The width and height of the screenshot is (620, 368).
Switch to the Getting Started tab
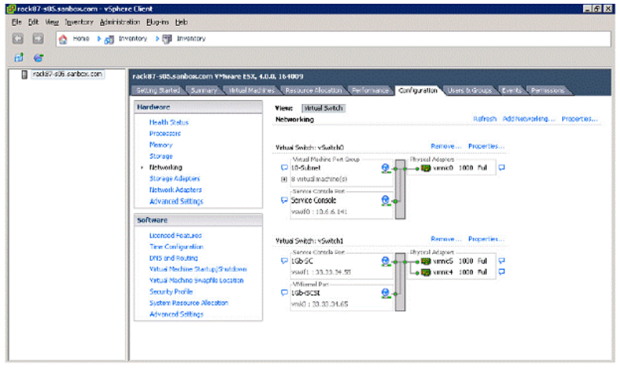click(x=158, y=91)
